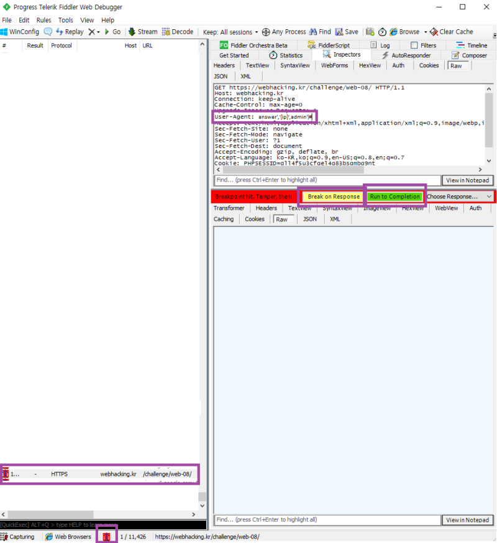Open the Choose Response dropdown
The image size is (497, 543).
pyautogui.click(x=460, y=196)
